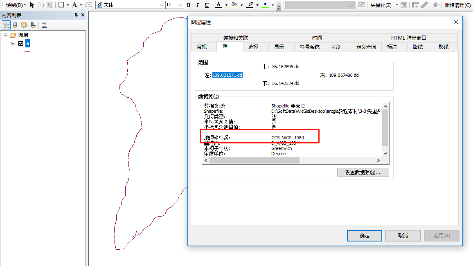This screenshot has width=473, height=266.
Task: Click the List By Selection icon
Action: pos(33,25)
